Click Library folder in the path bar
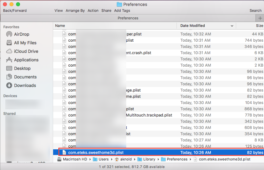264x170 pixels. coord(149,159)
